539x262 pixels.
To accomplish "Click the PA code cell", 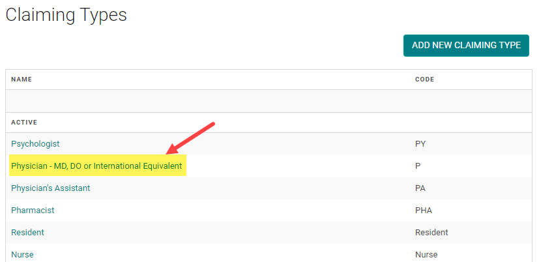I will coord(420,188).
